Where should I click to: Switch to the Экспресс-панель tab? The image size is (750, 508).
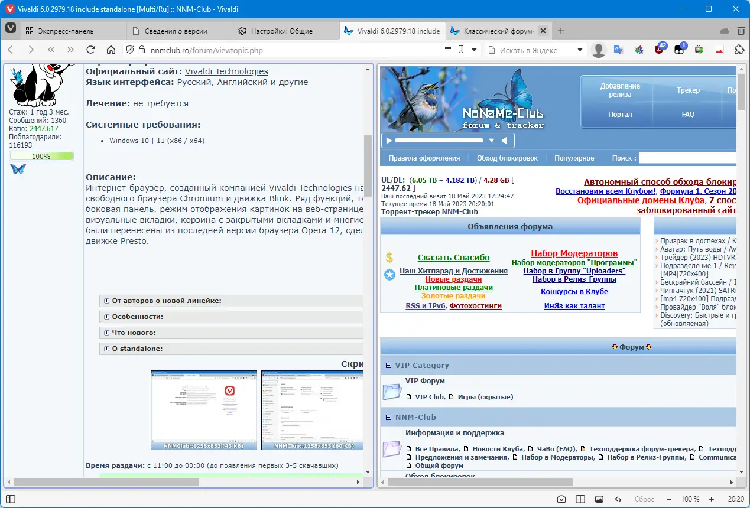coord(73,31)
